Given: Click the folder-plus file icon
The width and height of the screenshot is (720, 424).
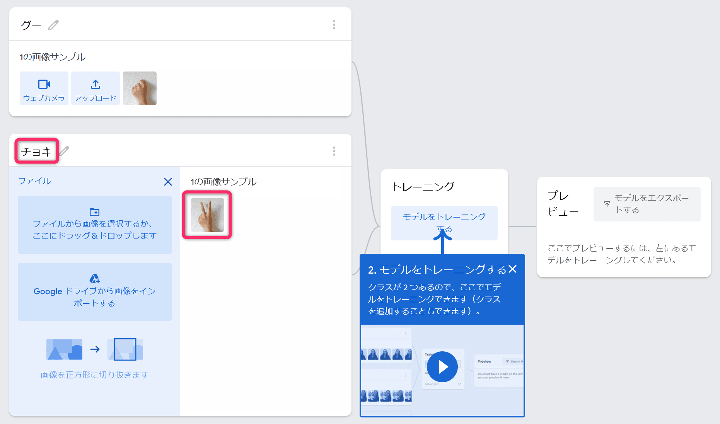Looking at the screenshot, I should pyautogui.click(x=95, y=212).
